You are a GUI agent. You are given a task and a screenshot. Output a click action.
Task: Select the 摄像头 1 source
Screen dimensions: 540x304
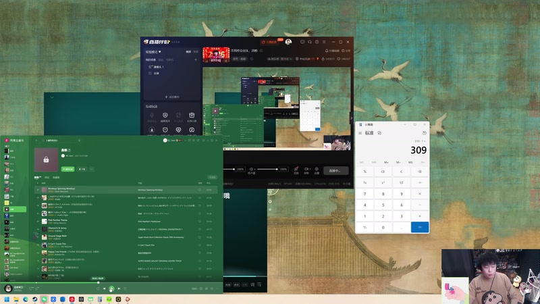156,67
